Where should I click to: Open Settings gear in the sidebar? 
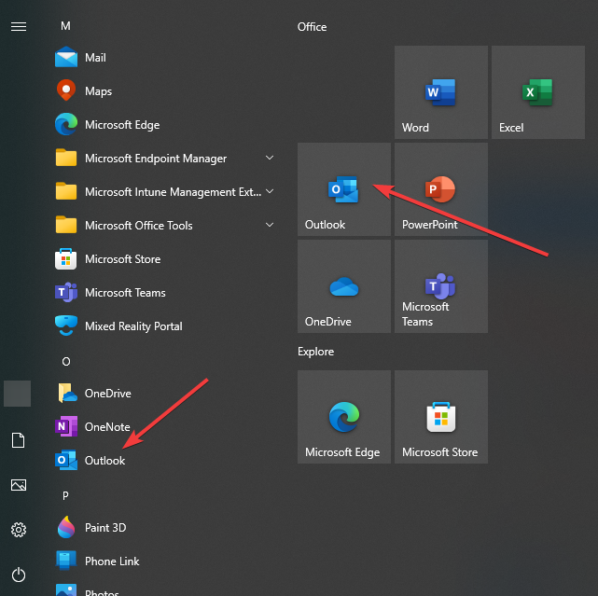pos(18,530)
